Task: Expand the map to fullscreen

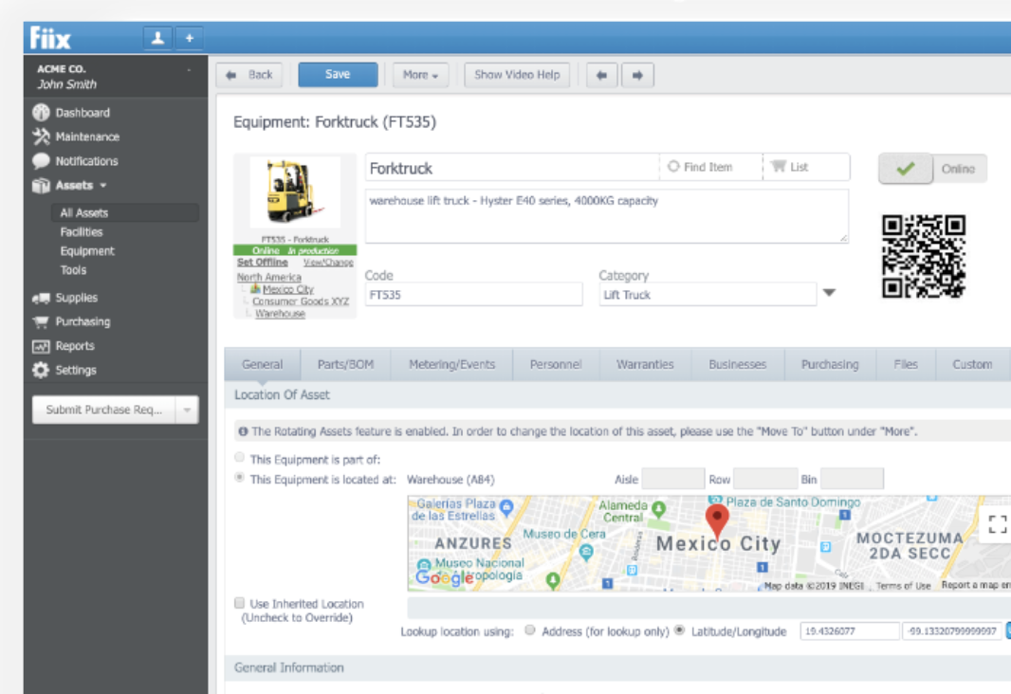Action: point(997,525)
